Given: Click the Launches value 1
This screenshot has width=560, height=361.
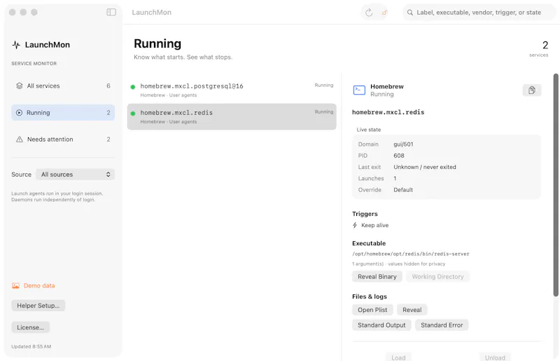Looking at the screenshot, I should (395, 179).
